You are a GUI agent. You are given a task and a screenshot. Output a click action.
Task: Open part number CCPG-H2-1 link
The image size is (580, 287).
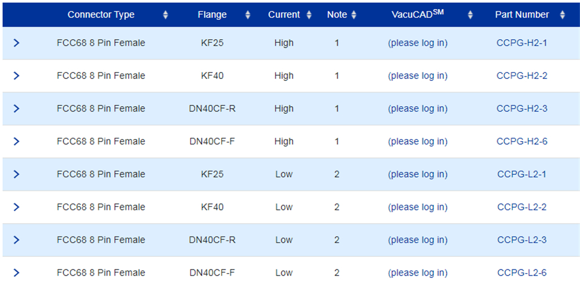tap(521, 43)
